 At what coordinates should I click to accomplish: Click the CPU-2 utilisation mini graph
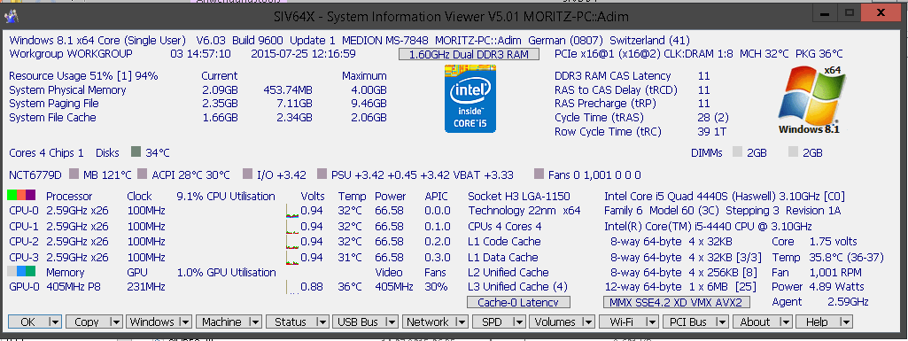coord(291,242)
